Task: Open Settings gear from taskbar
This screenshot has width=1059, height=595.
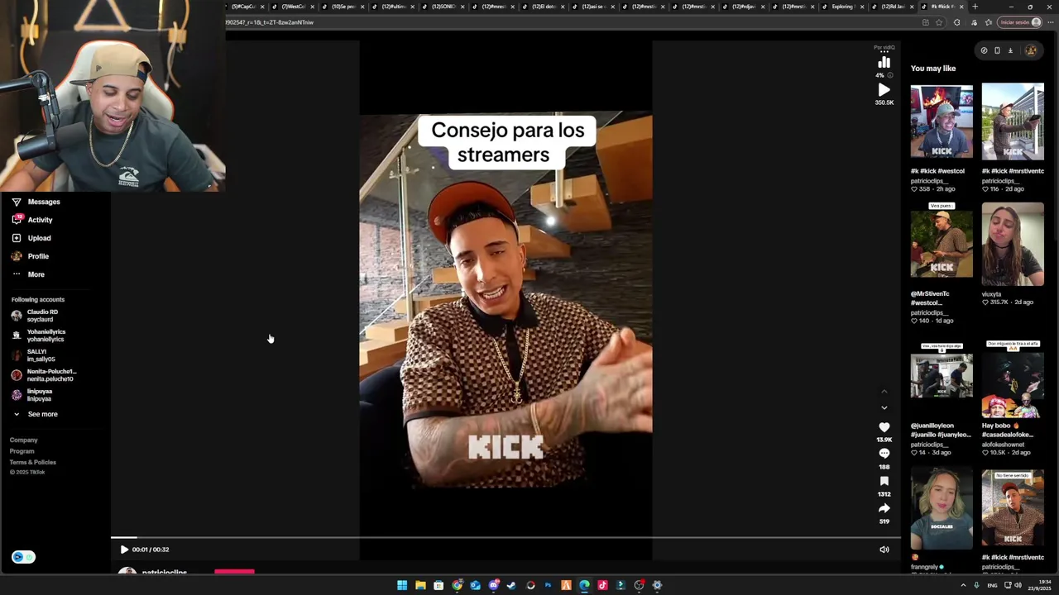Action: tap(657, 585)
